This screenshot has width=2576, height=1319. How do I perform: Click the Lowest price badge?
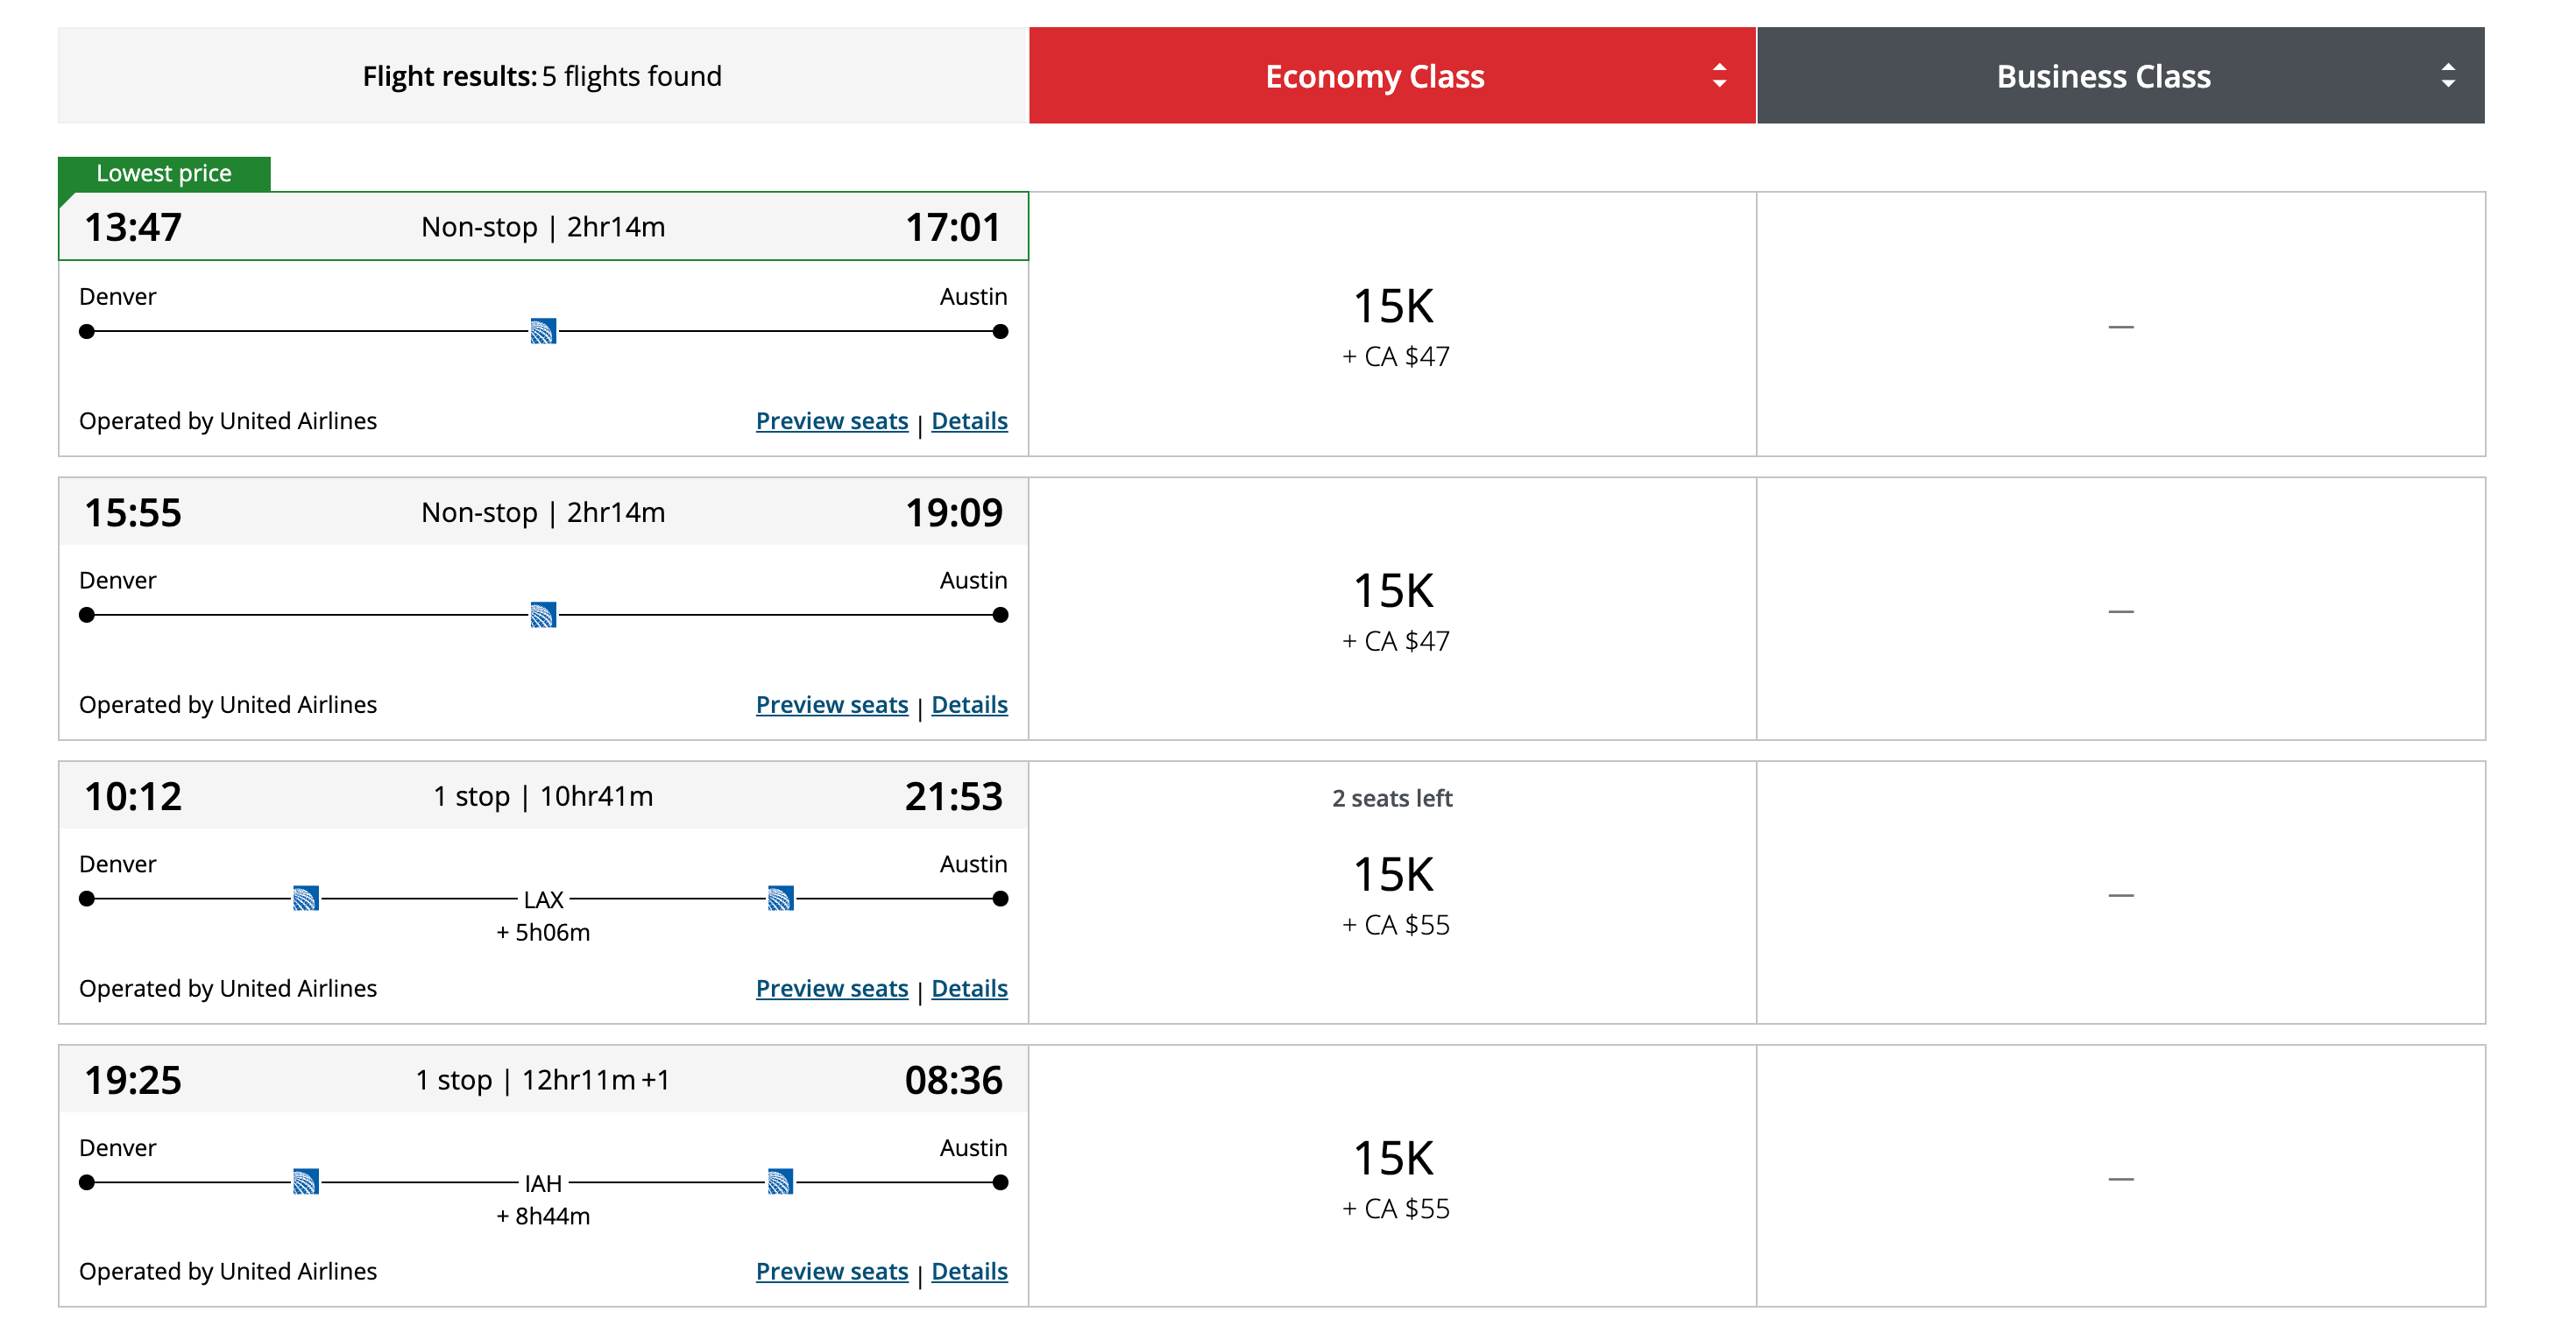[x=164, y=172]
